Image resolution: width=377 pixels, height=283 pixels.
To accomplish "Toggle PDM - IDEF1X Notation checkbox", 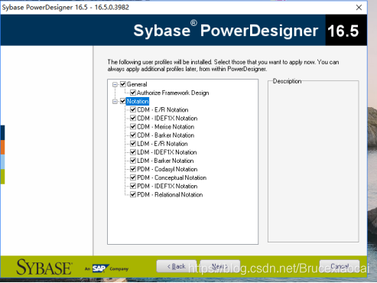I will (133, 186).
